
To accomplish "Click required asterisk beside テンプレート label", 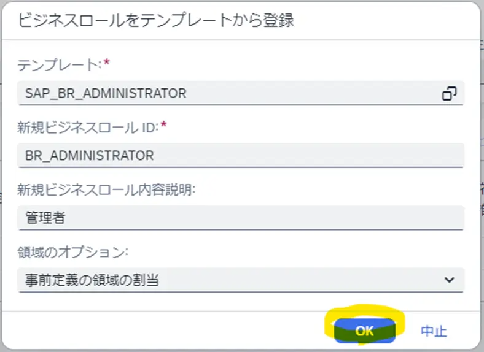I will pyautogui.click(x=106, y=63).
